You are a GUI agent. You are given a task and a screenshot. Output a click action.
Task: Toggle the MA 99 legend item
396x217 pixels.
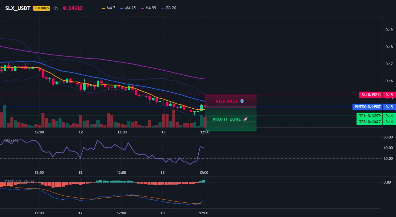click(148, 8)
